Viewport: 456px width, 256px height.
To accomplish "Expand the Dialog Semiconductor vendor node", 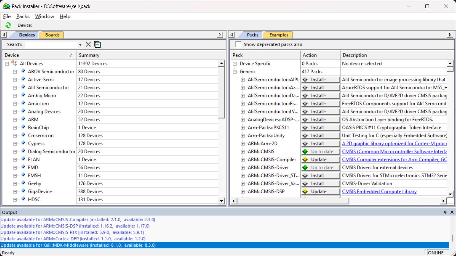I will (15, 151).
